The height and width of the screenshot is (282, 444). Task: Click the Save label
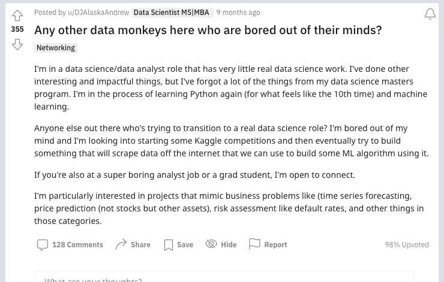(185, 245)
